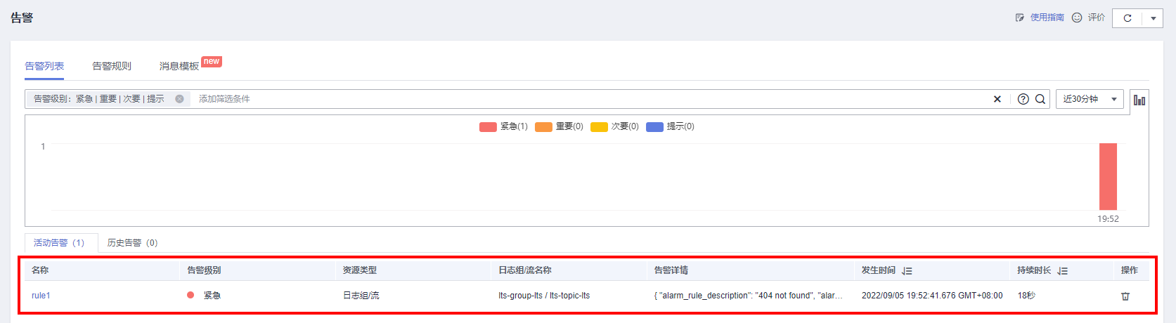Screen dimensions: 1176x323
Task: Sort by 发生时间 column icon
Action: tap(907, 270)
